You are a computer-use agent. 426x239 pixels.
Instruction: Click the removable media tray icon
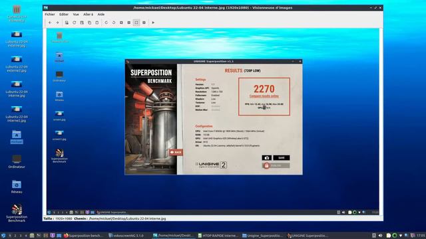(x=374, y=236)
